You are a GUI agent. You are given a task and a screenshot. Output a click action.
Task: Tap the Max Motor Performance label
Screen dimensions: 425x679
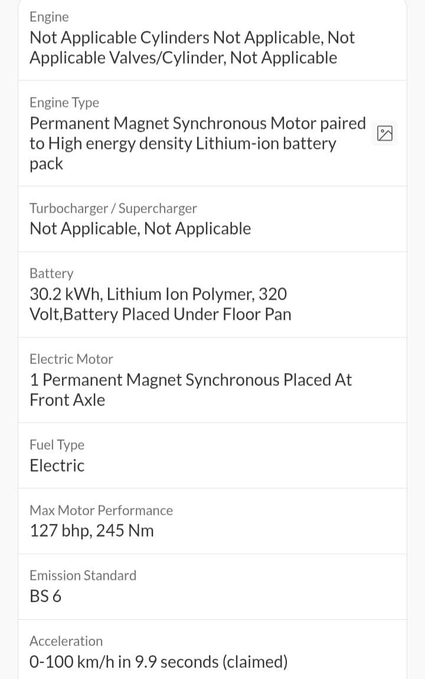(101, 510)
